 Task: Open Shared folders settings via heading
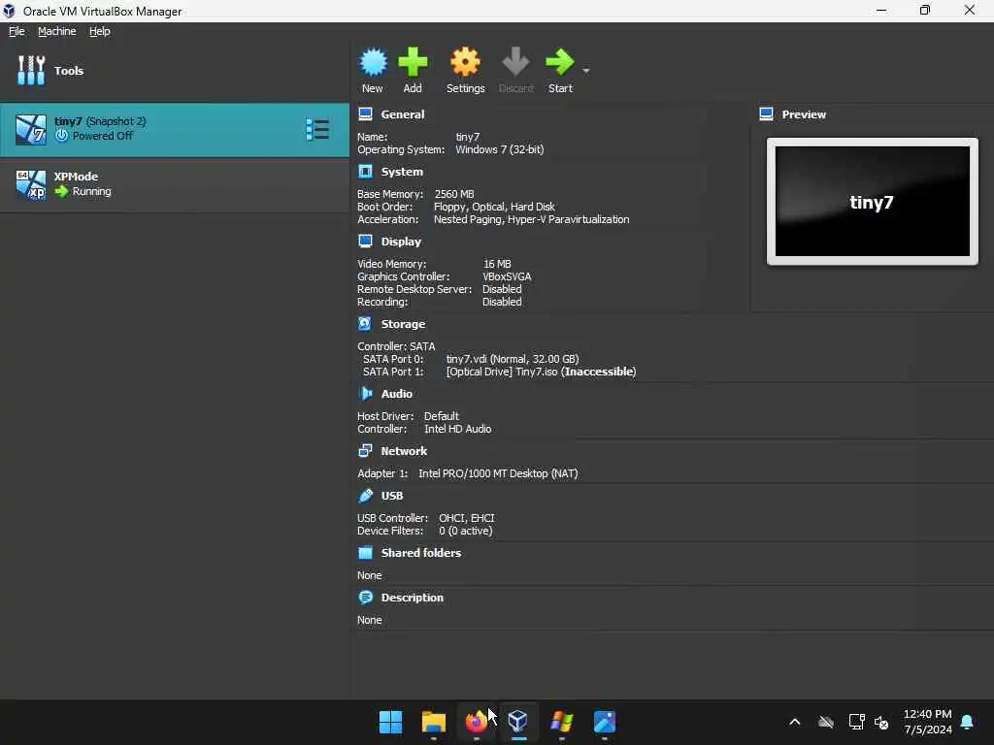click(421, 552)
